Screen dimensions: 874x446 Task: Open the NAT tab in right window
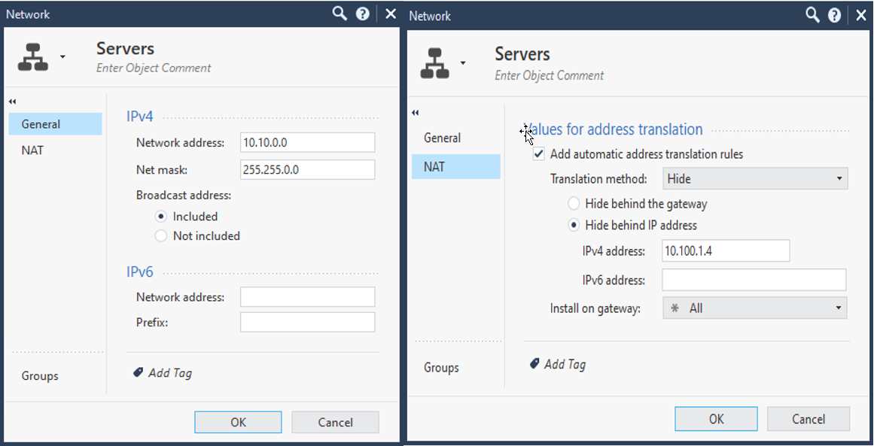click(456, 166)
